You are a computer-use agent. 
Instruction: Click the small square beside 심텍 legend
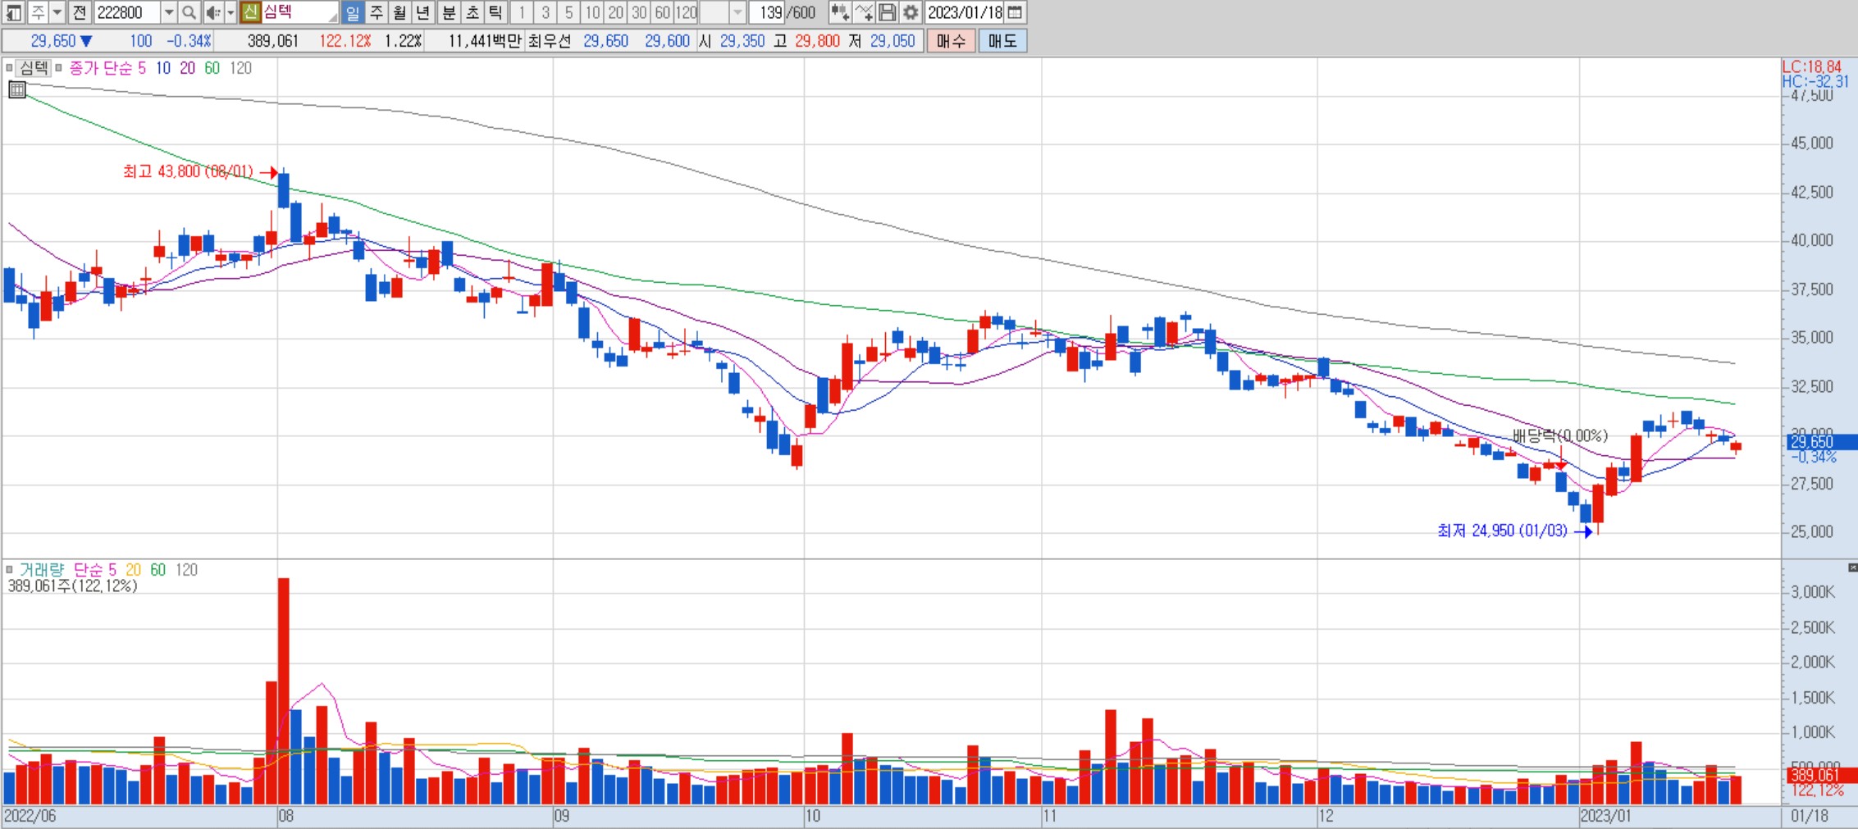coord(9,68)
